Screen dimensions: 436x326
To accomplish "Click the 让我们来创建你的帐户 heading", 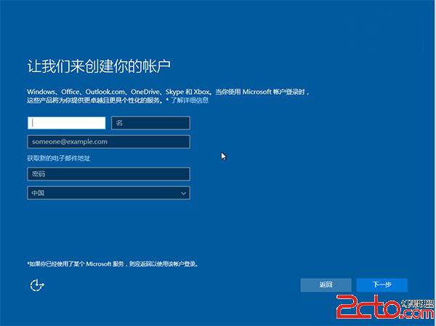I will pos(99,66).
